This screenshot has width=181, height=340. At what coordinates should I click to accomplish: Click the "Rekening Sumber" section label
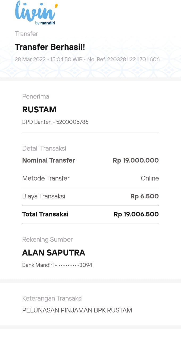tap(47, 240)
